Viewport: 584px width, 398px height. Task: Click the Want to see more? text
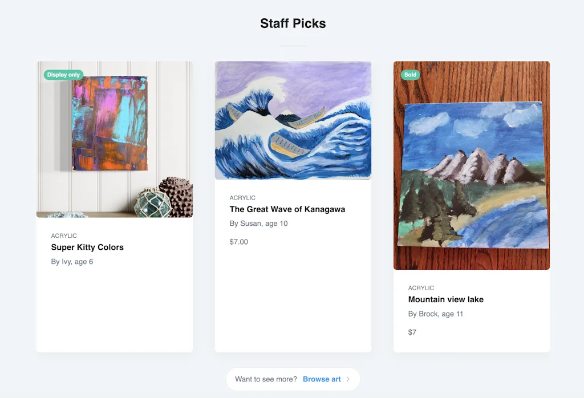(266, 379)
